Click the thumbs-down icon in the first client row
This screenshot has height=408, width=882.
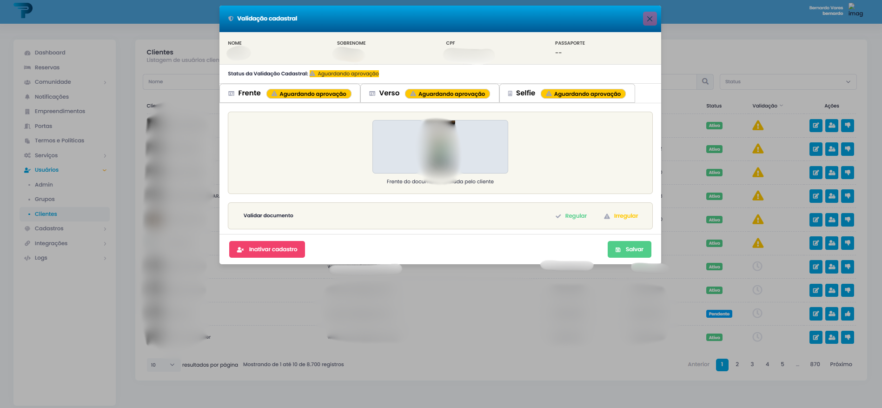coord(847,126)
